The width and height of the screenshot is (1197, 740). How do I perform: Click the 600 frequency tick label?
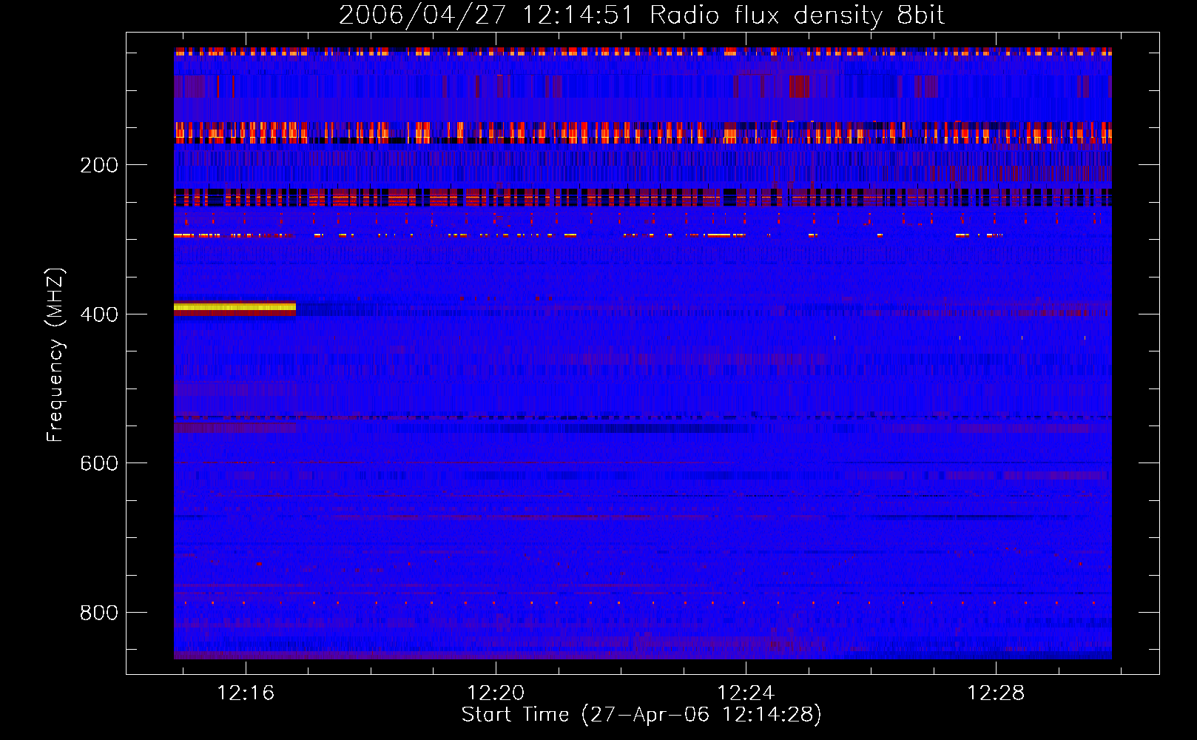99,463
